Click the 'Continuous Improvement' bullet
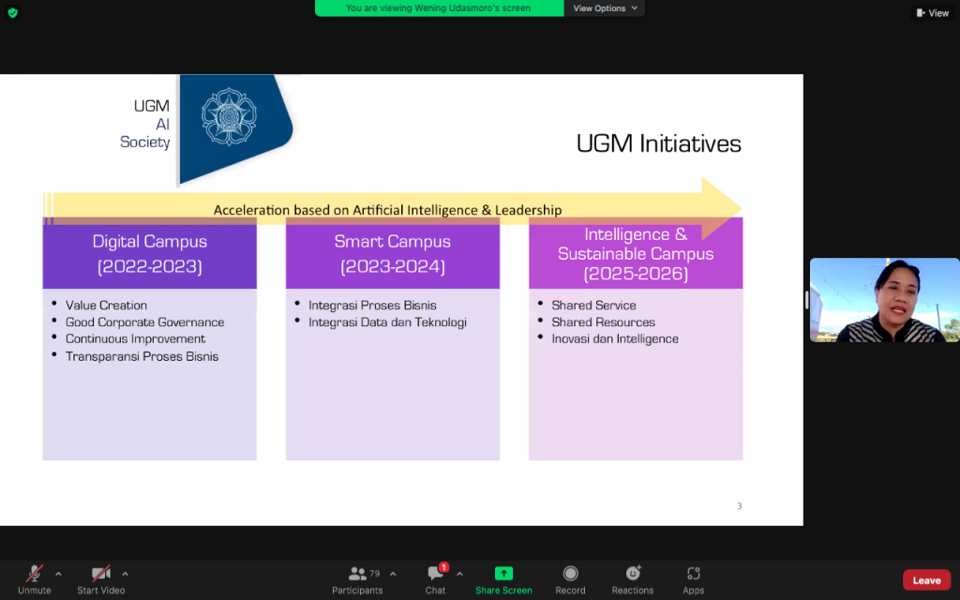 click(135, 338)
